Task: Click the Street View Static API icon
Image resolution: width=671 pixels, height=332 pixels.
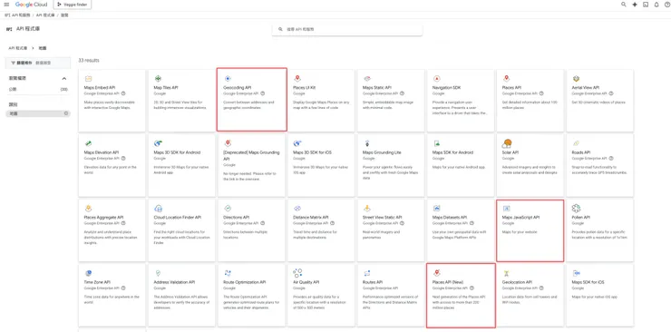Action: (x=366, y=209)
